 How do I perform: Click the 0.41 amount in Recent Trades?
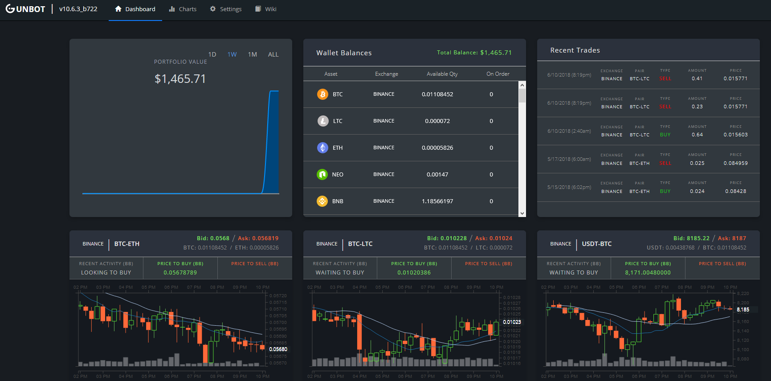coord(697,78)
